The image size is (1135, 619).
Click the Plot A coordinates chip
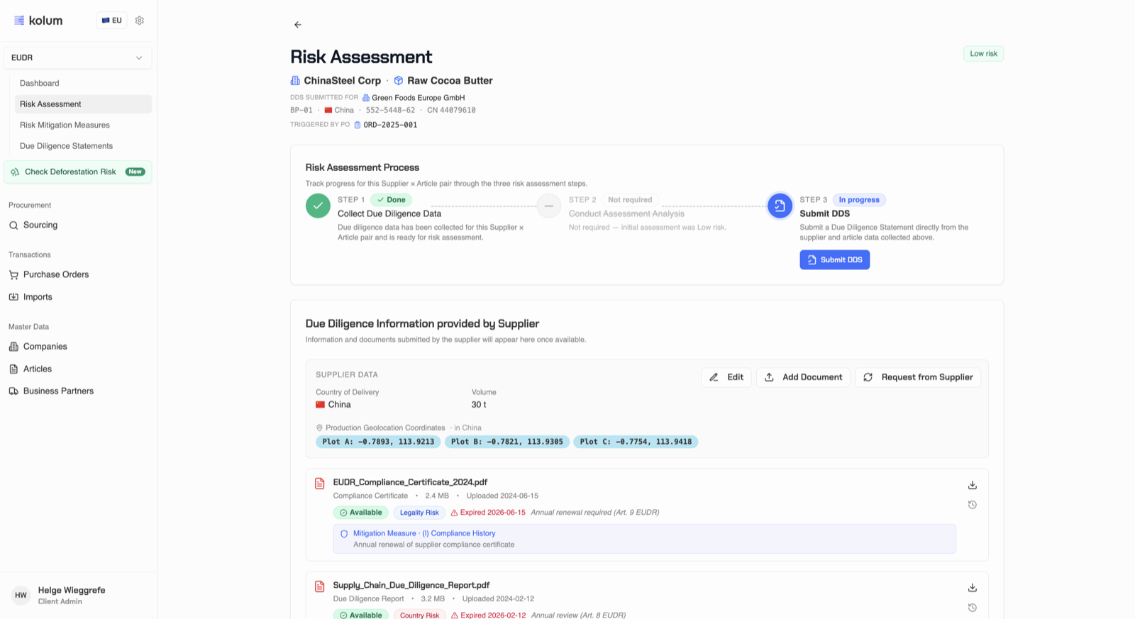click(378, 442)
